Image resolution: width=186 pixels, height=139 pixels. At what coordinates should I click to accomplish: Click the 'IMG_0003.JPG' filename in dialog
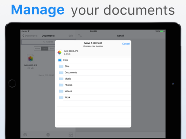click(71, 51)
